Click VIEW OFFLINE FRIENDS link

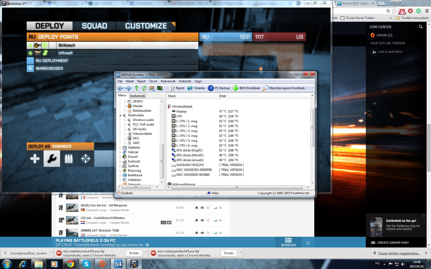tap(388, 43)
